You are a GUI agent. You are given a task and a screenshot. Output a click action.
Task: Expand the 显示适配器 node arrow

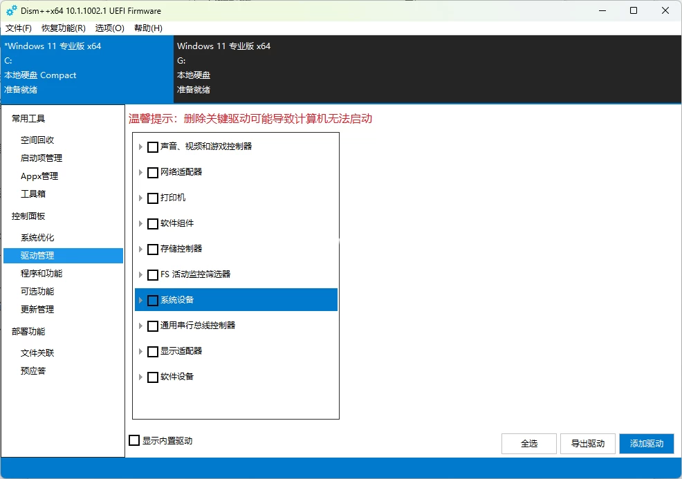(x=140, y=352)
